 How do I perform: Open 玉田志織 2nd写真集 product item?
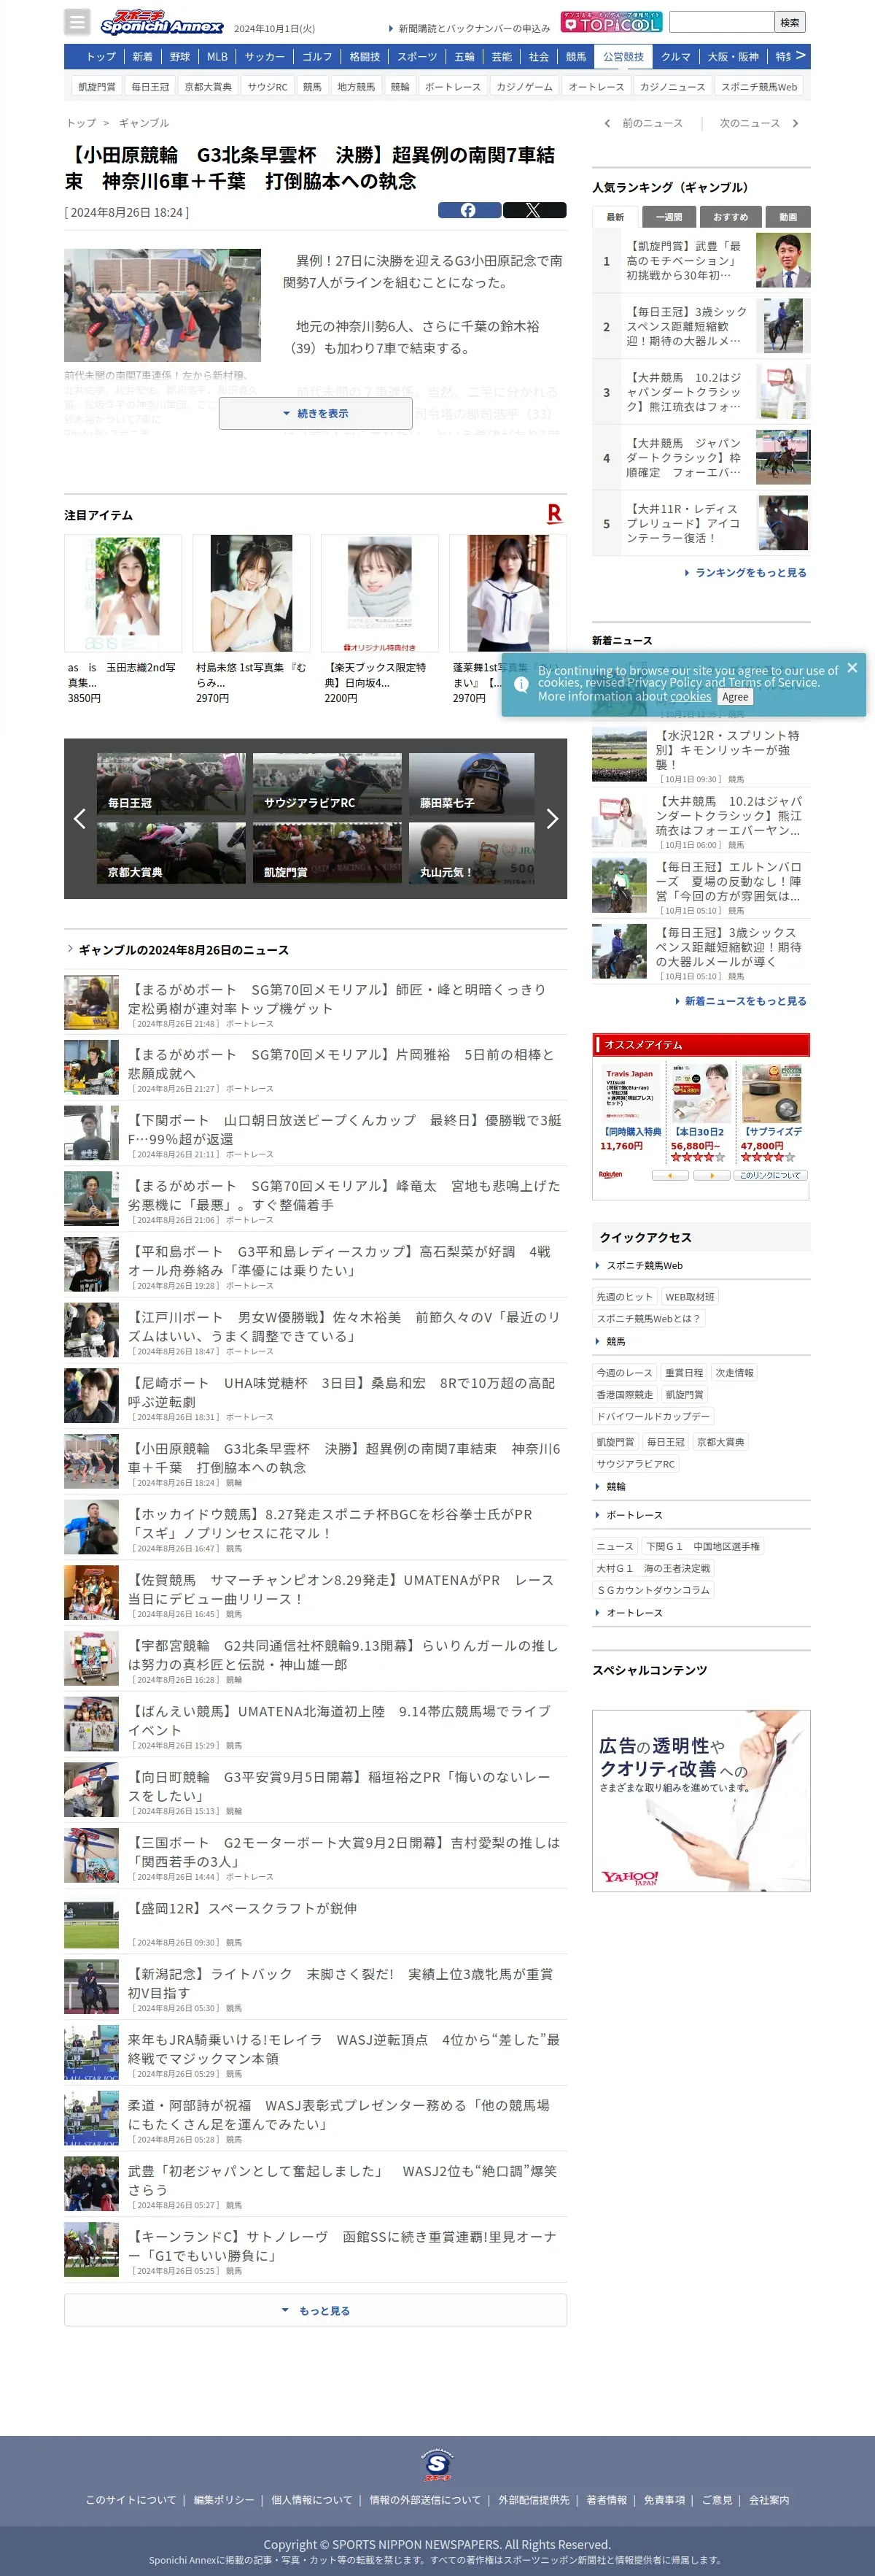coord(122,620)
